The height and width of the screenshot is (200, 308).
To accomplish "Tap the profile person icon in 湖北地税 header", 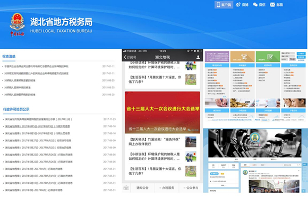I will (x=198, y=57).
